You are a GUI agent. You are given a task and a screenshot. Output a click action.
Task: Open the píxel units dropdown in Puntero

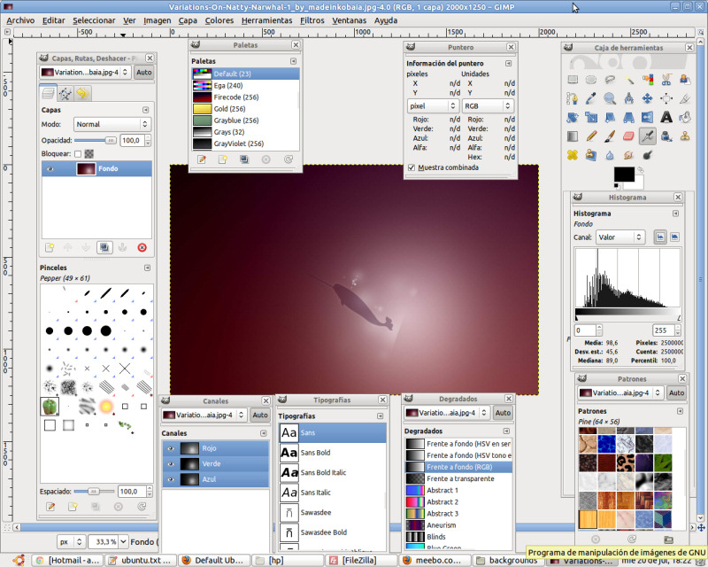point(433,105)
